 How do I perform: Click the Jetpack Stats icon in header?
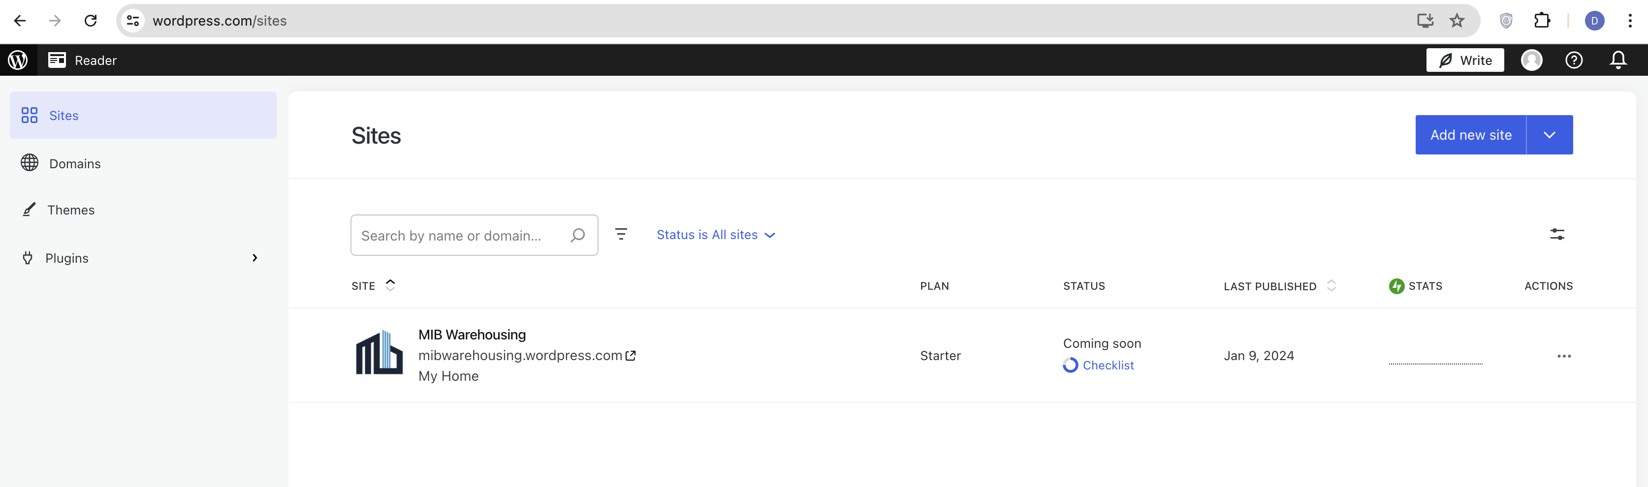click(x=1396, y=286)
